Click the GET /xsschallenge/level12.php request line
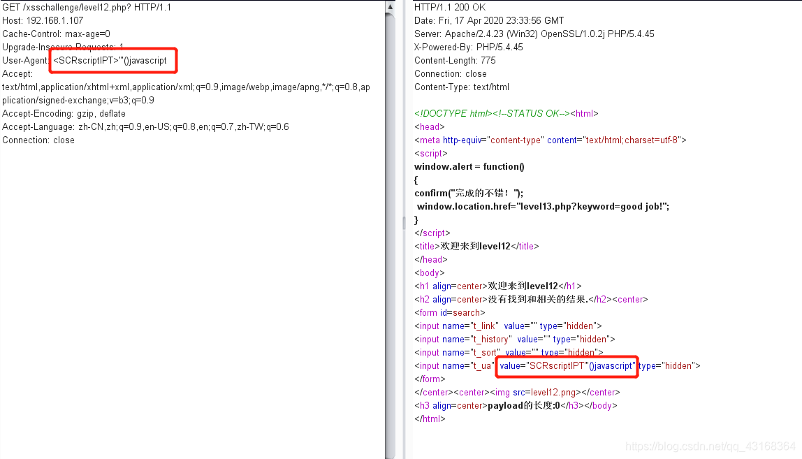802x459 pixels. 87,7
